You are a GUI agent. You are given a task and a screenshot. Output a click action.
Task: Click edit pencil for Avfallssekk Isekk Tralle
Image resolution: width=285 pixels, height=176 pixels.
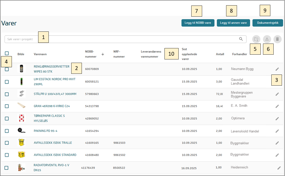[277, 143]
